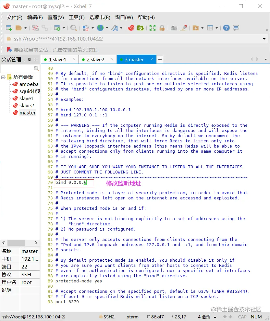Open the tab list dropdown arrow

(266, 59)
